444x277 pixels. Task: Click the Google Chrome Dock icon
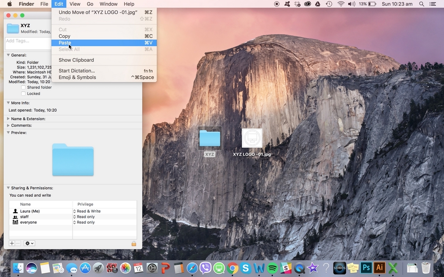coord(233,268)
